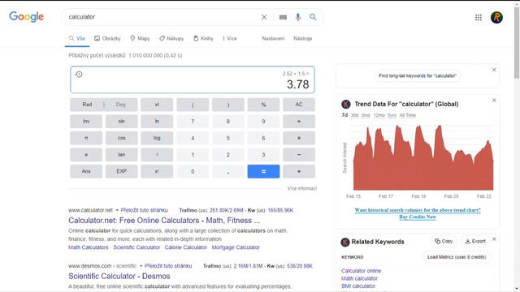Open Více informací link
This screenshot has height=292, width=520.
(301, 188)
